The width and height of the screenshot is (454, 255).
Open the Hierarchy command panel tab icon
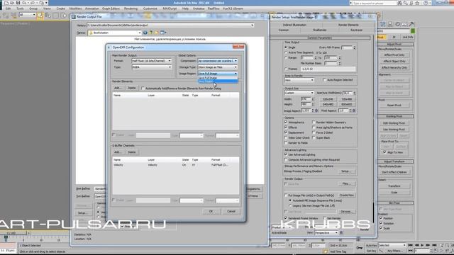(x=390, y=24)
